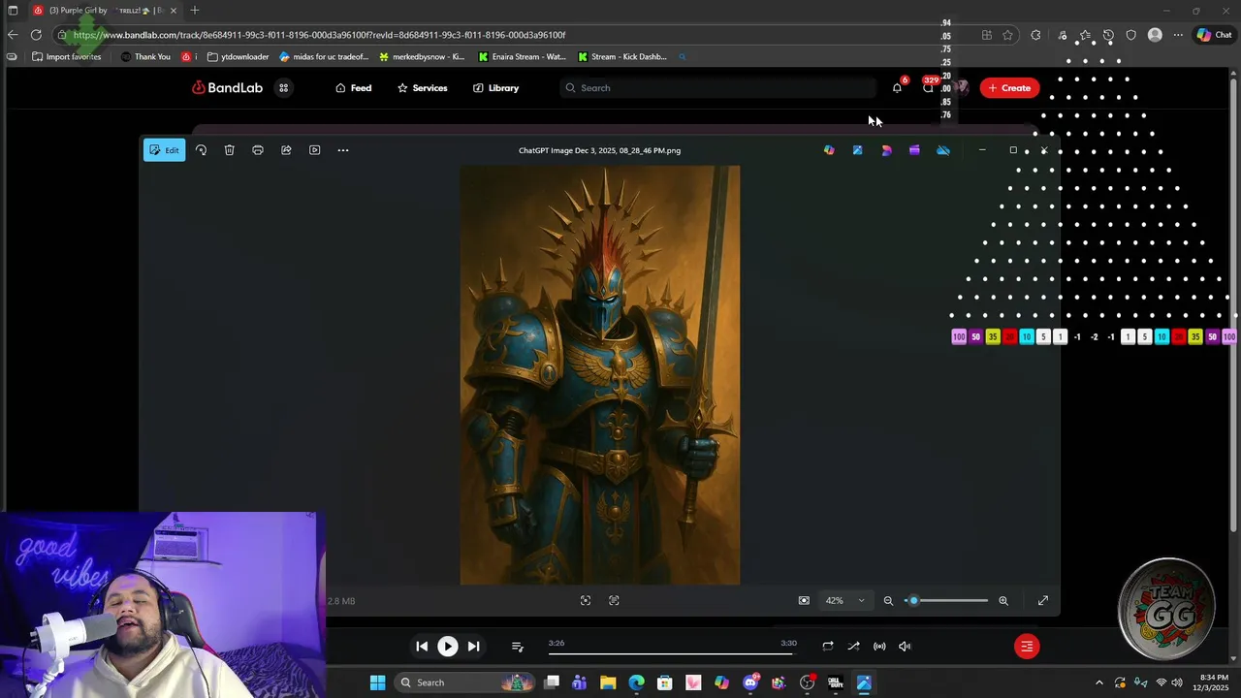Screen dimensions: 1241x698
Task: Open Discord from the taskbar
Action: (750, 682)
